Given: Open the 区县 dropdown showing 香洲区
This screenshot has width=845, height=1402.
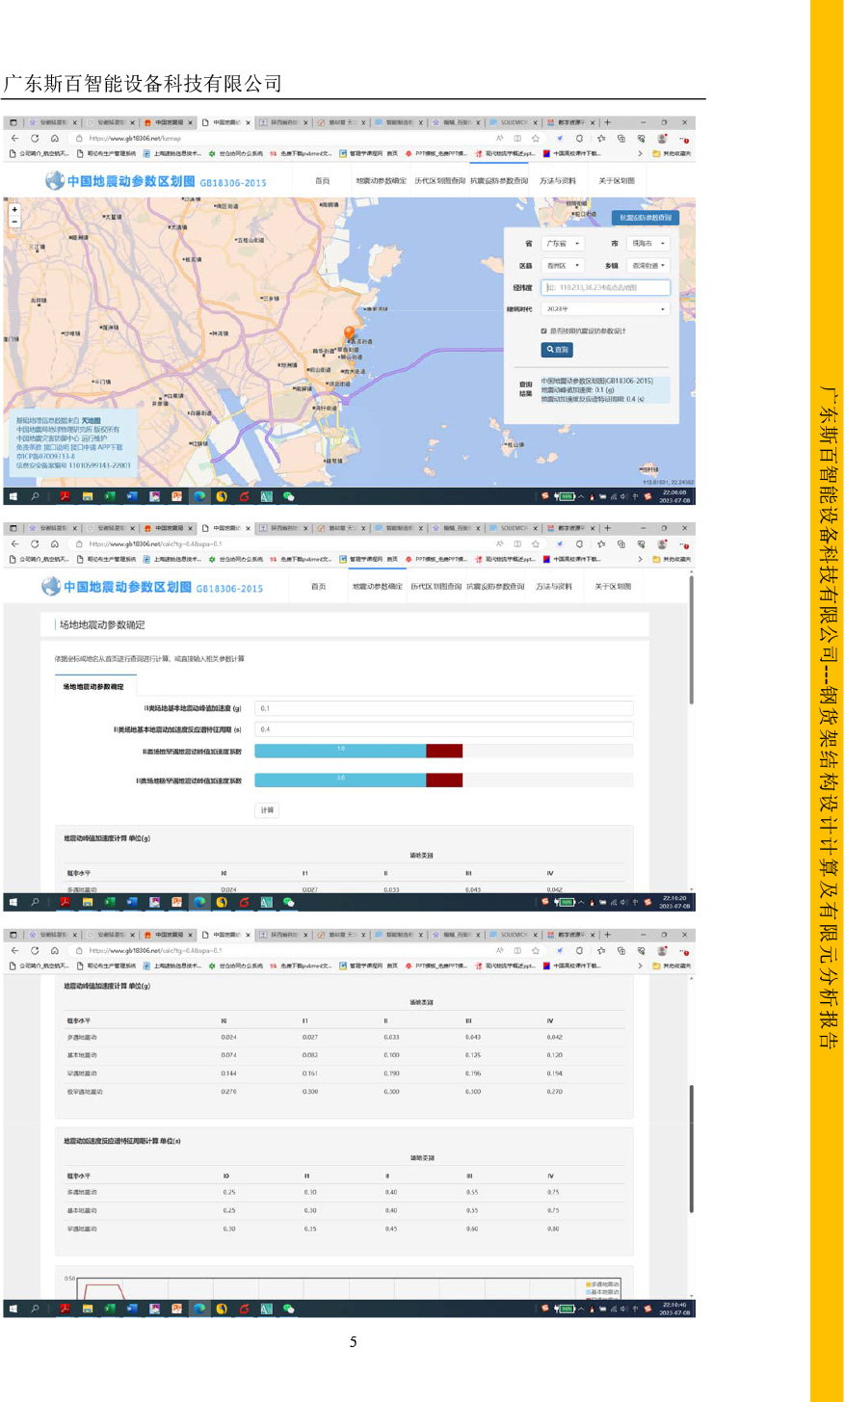Looking at the screenshot, I should [562, 265].
